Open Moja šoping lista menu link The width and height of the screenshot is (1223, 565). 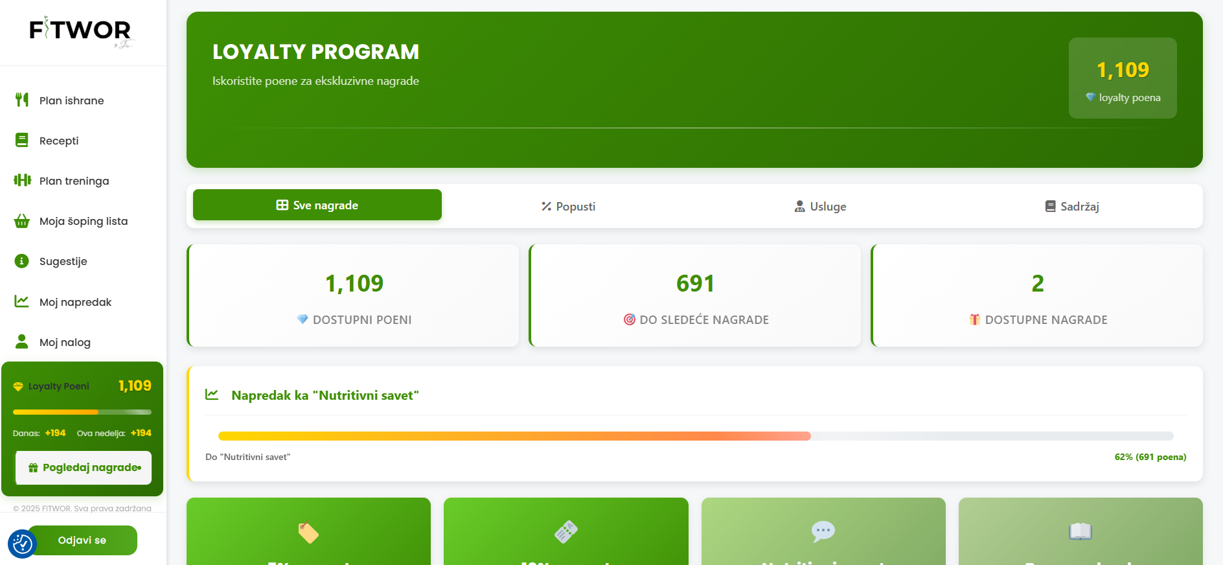click(83, 221)
